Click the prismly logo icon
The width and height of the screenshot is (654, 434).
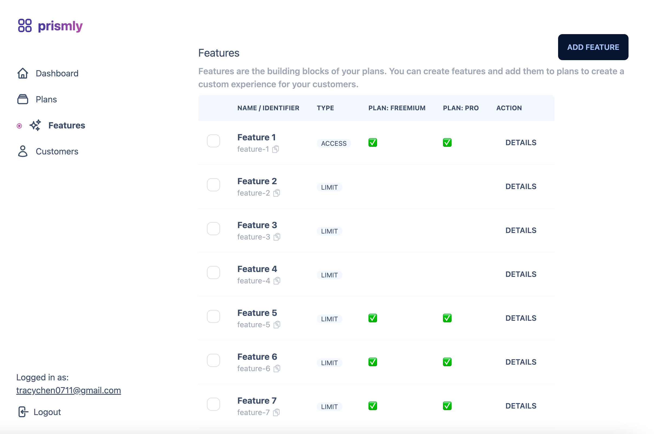coord(25,26)
